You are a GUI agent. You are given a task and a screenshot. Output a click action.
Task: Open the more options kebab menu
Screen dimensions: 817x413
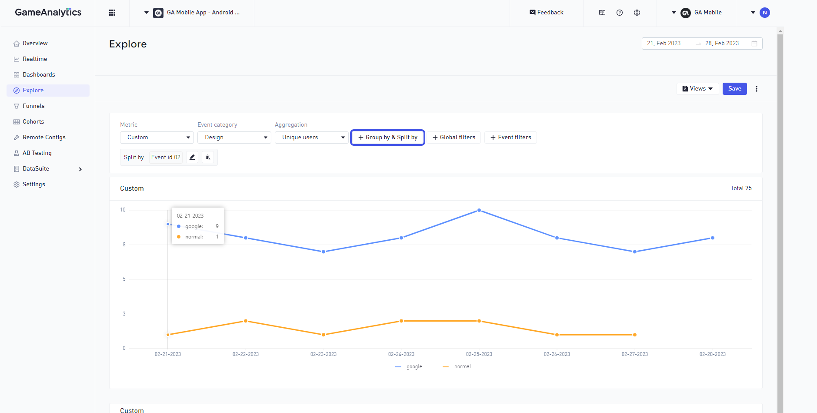(757, 89)
